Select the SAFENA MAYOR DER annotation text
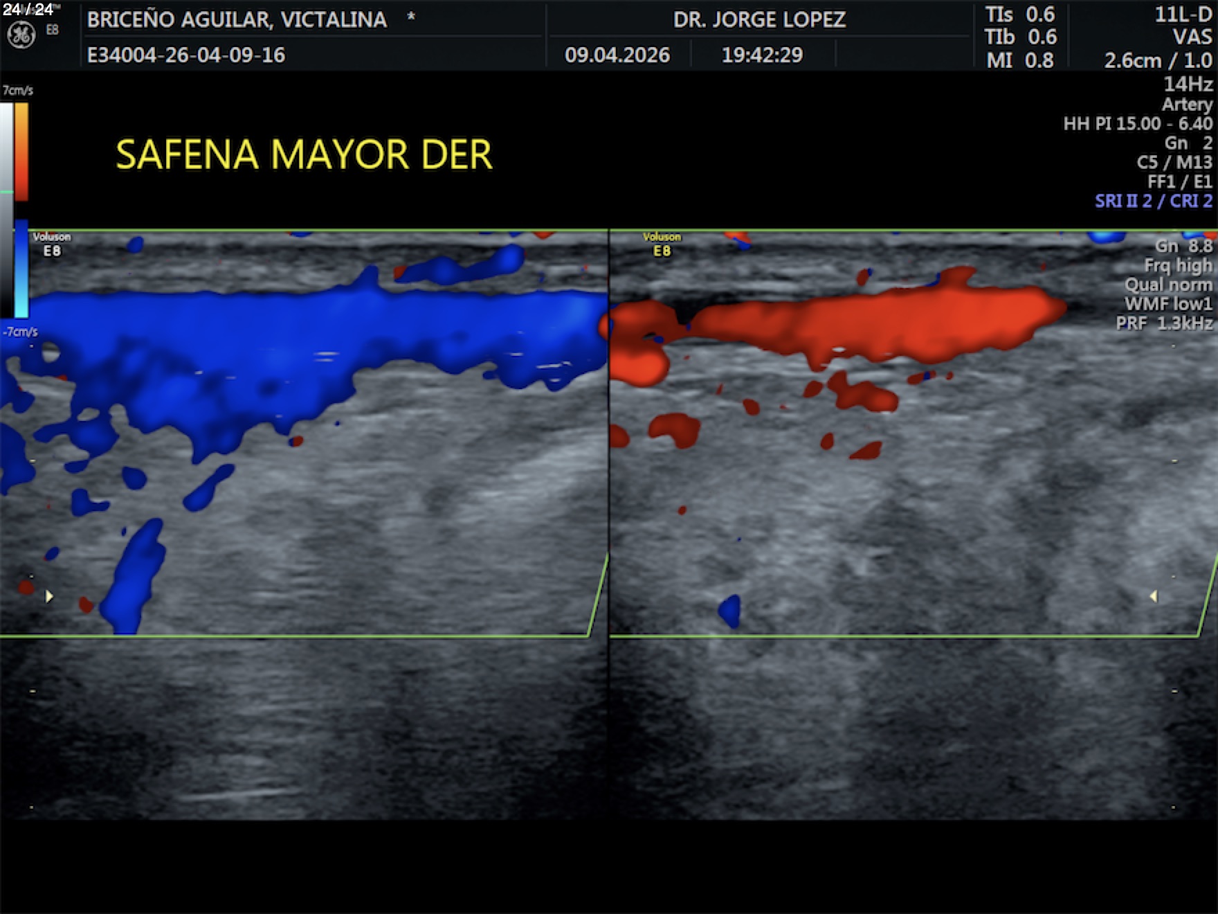 304,154
